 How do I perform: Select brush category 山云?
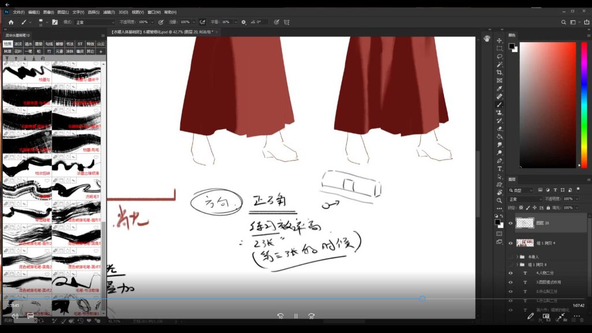101,44
